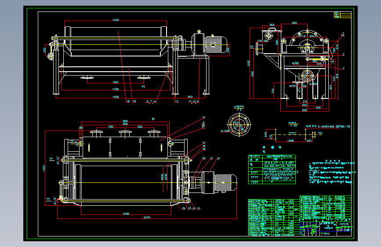Click part callout number 20
This screenshot has height=247, width=381.
(x=204, y=158)
